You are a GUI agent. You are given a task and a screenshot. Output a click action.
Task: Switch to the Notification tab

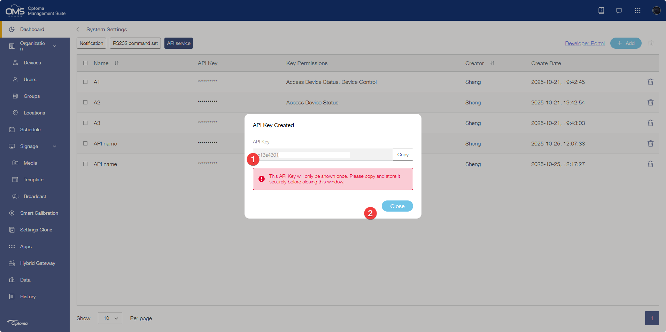coord(91,43)
